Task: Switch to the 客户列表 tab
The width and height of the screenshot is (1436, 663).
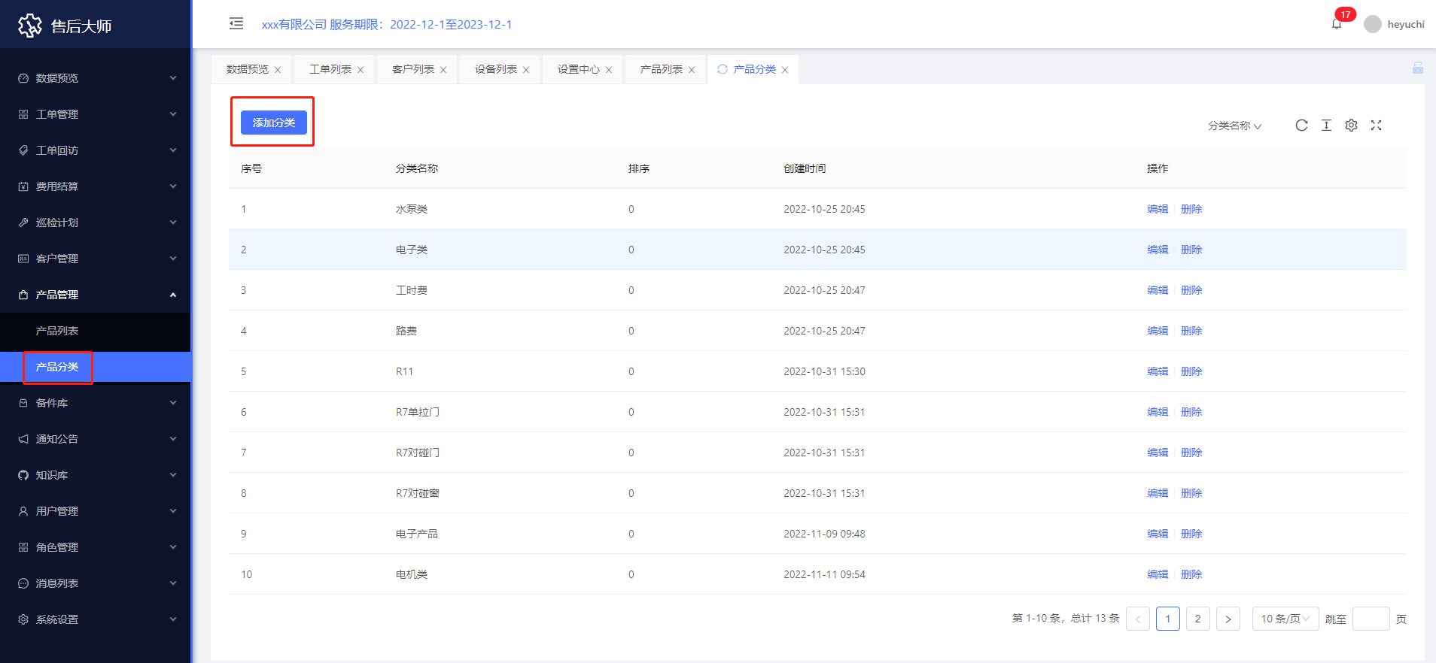Action: 413,69
